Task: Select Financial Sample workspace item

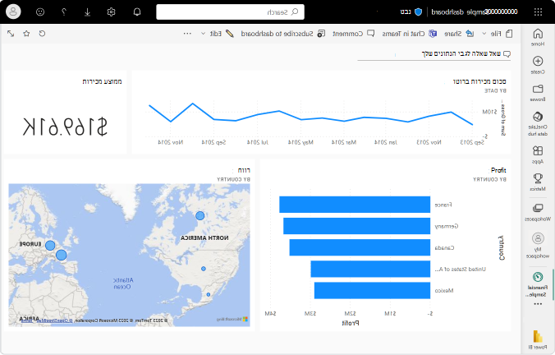Action: (538, 283)
